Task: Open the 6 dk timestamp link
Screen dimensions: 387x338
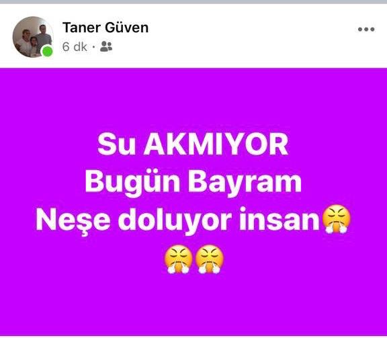Action: click(x=75, y=46)
